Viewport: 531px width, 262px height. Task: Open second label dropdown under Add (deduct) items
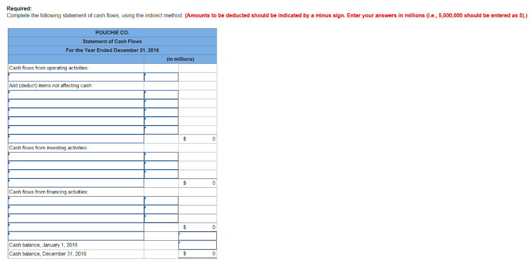click(76, 103)
